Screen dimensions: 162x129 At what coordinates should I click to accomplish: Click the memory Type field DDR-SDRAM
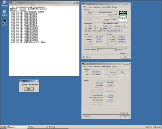click(x=96, y=72)
